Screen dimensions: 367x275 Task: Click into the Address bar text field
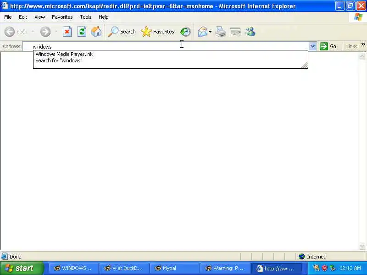click(166, 46)
